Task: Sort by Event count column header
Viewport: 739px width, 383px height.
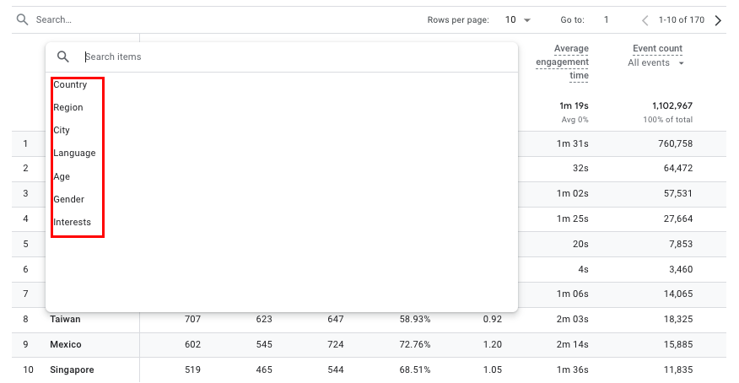Action: [657, 48]
